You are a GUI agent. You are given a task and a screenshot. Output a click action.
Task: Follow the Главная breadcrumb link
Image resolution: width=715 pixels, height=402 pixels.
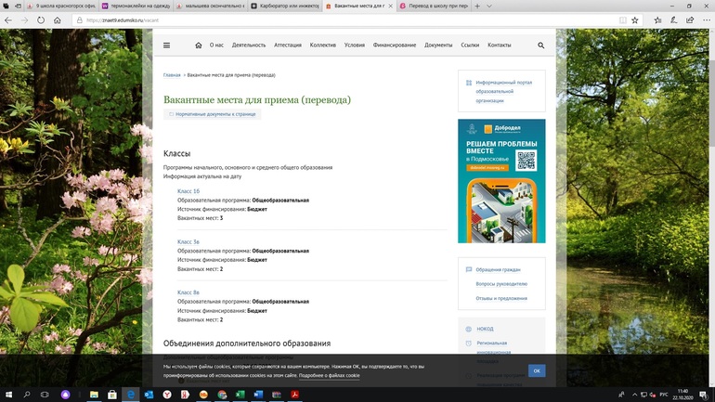pyautogui.click(x=172, y=74)
